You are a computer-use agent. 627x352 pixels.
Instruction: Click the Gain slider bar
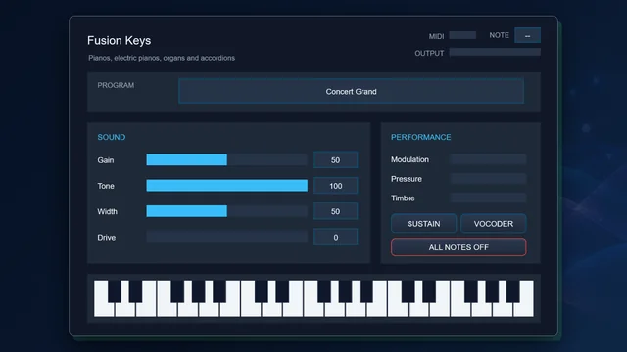pyautogui.click(x=226, y=159)
